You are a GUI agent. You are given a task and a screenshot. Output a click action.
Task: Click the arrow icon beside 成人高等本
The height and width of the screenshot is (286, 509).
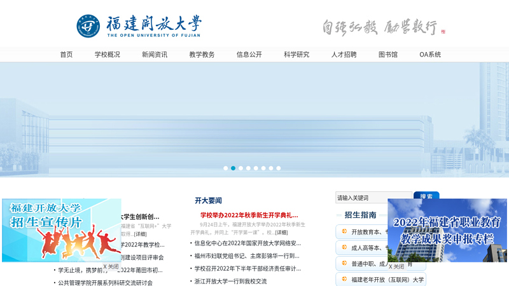click(x=344, y=247)
